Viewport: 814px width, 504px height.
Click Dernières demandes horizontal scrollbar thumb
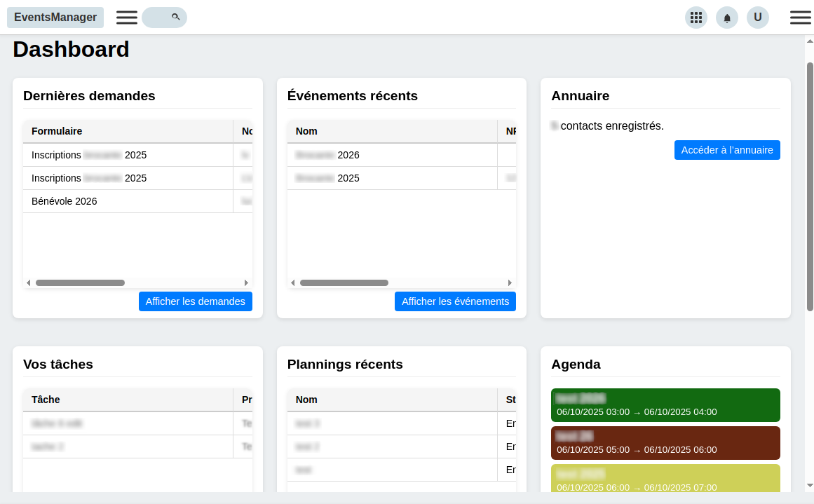coord(80,283)
